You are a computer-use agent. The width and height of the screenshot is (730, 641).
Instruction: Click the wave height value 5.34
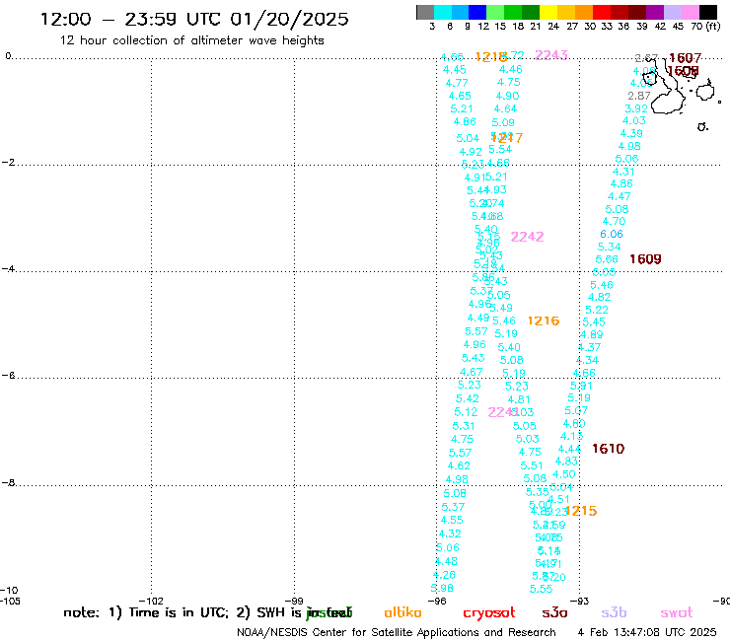[x=609, y=247]
